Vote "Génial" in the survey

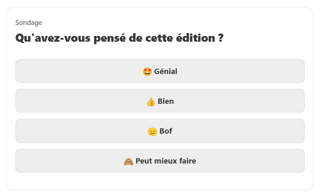160,71
